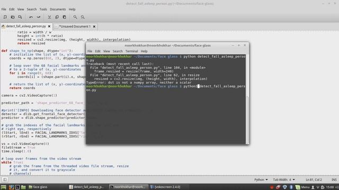Cut the selection with the scissors icon
The width and height of the screenshot is (339, 190).
49,17
